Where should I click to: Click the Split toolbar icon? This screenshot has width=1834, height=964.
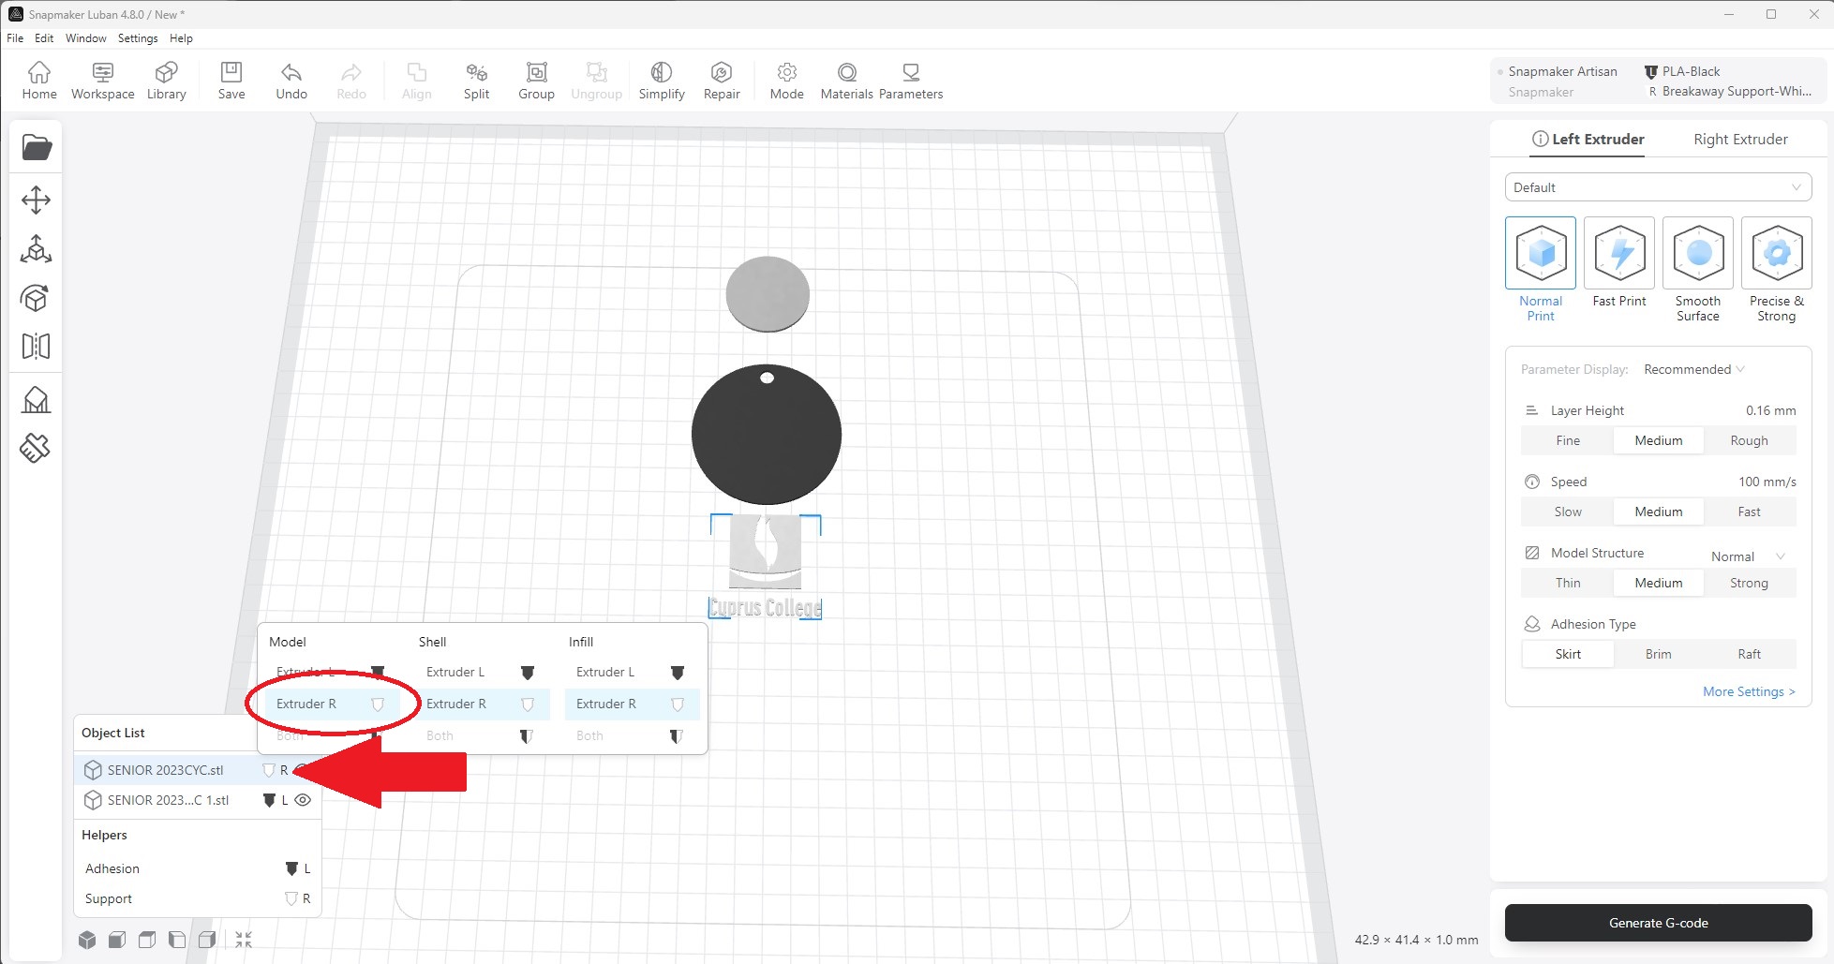coord(476,81)
